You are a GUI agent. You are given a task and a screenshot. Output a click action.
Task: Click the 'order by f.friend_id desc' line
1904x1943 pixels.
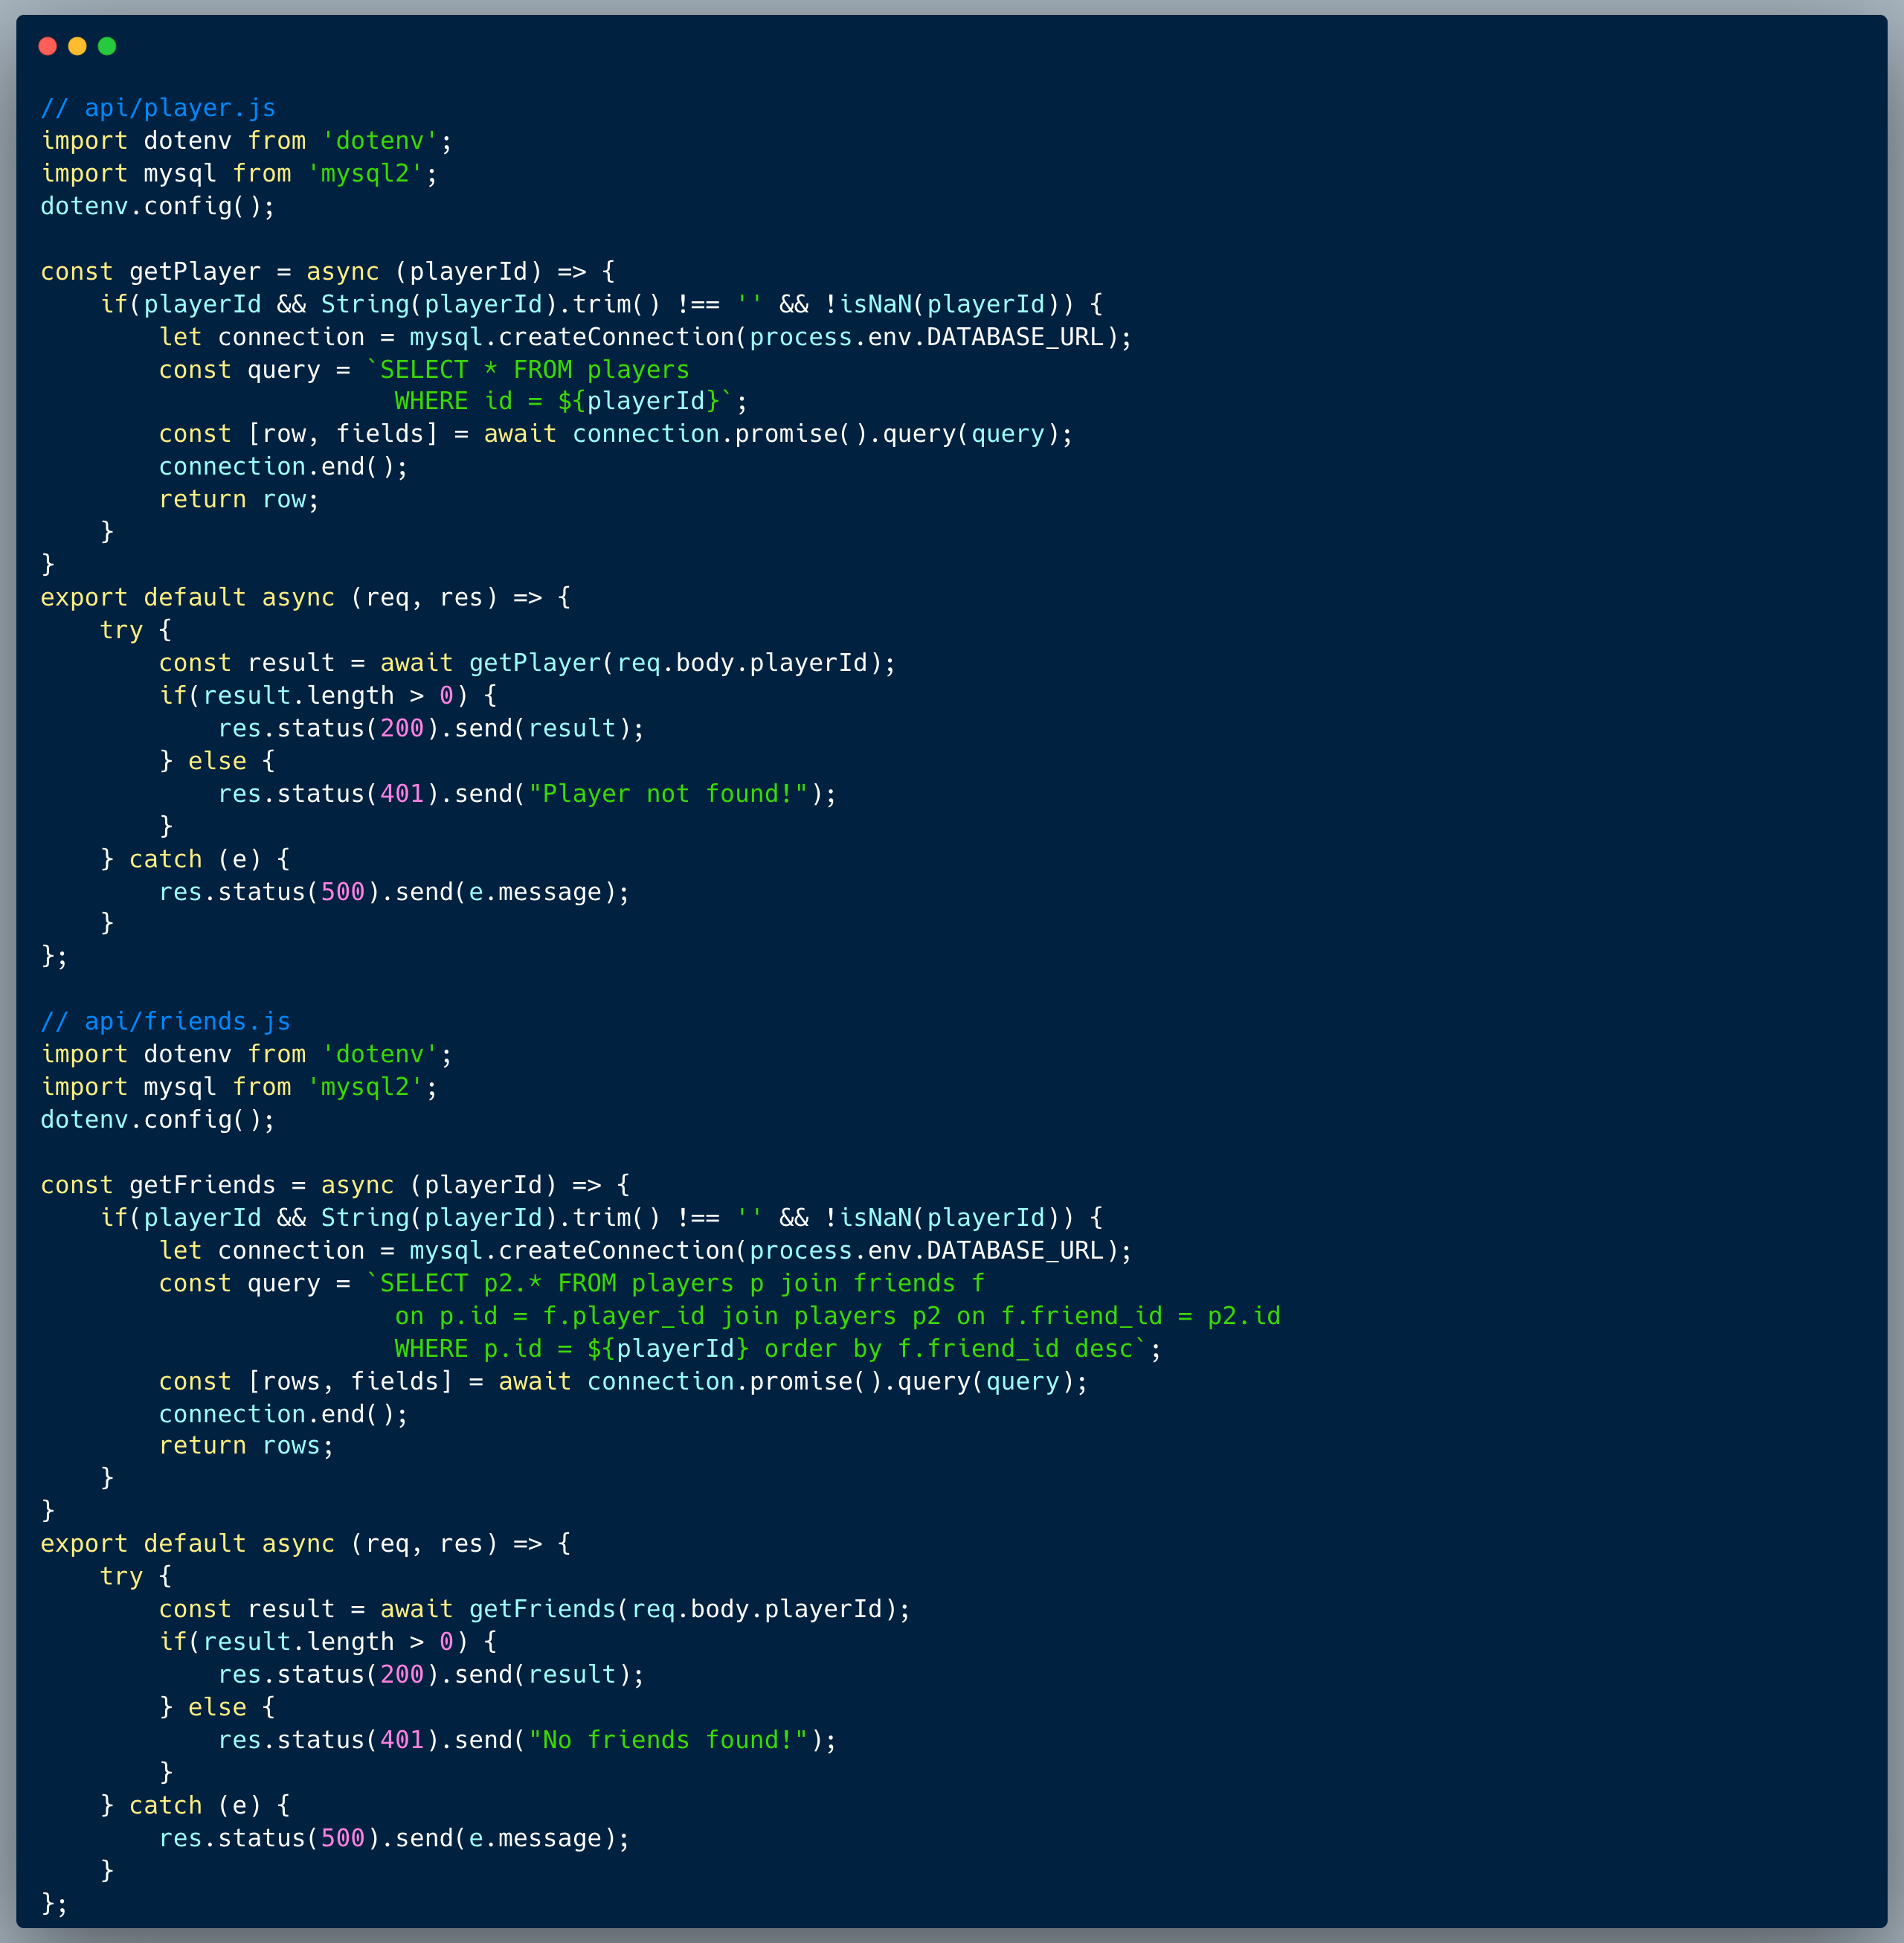point(778,1348)
